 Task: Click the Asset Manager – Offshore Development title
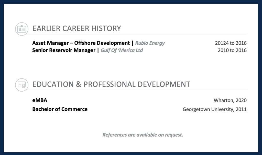(x=81, y=43)
